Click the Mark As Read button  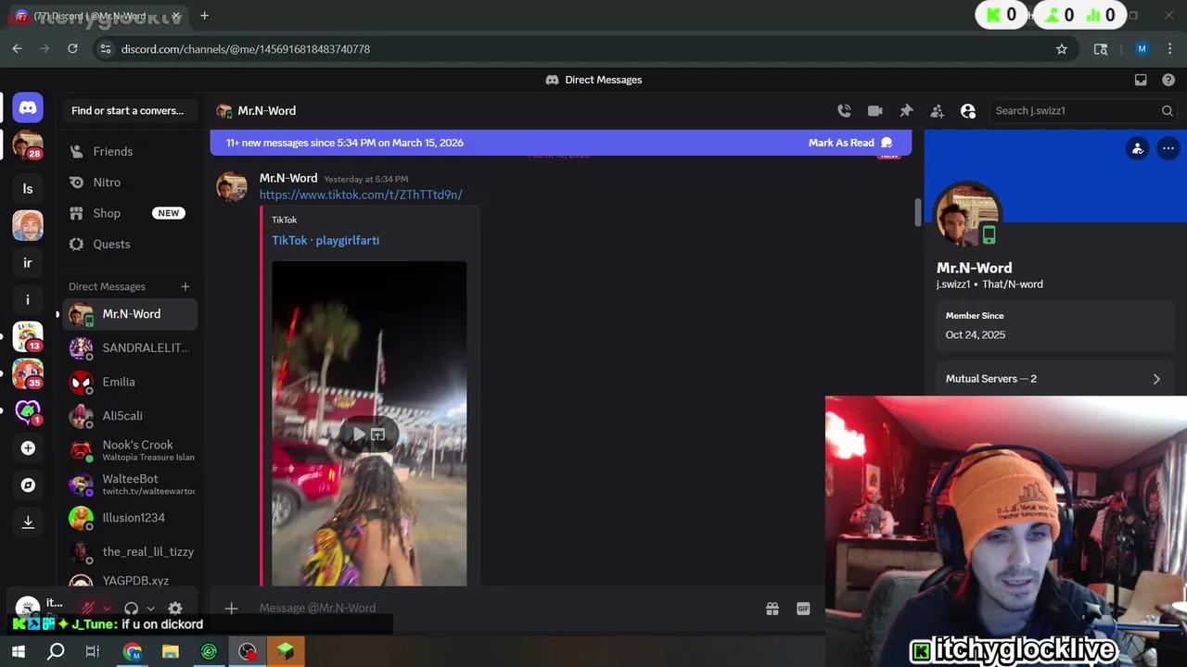(x=849, y=143)
